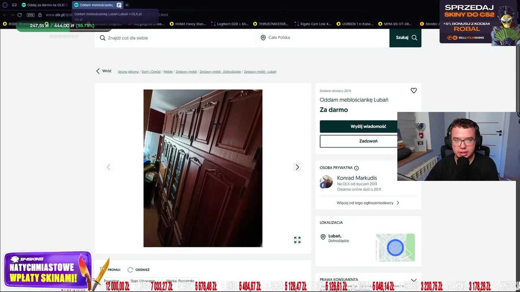Show the next photo with right arrow
Image resolution: width=520 pixels, height=292 pixels.
coord(297,167)
